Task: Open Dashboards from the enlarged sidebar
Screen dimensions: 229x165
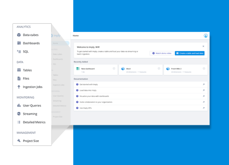Action: (x=31, y=43)
